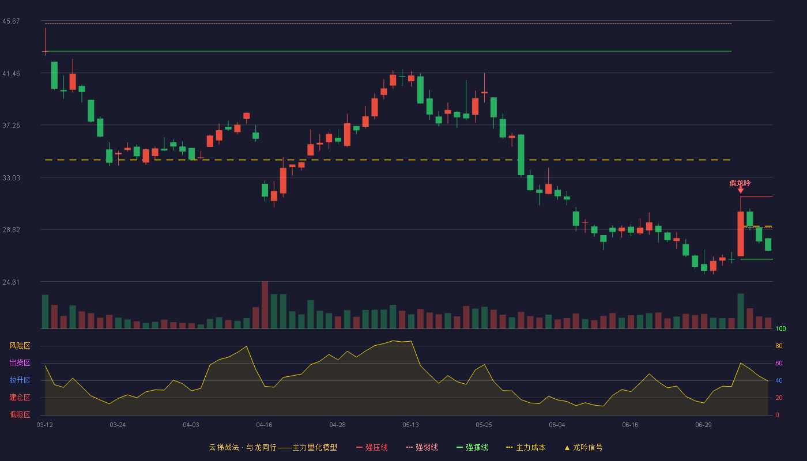Click the 06-16 date label
Screen dimensions: 807x461
[630, 425]
